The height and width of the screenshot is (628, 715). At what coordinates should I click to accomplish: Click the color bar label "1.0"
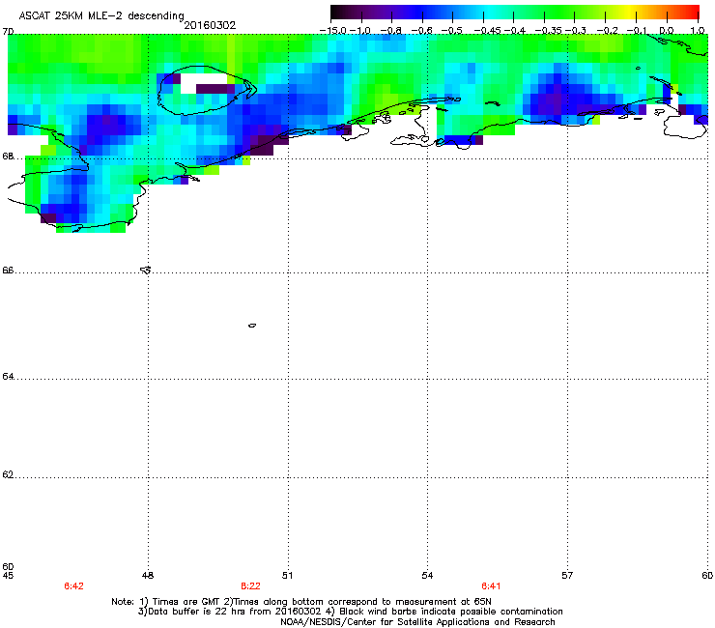698,31
